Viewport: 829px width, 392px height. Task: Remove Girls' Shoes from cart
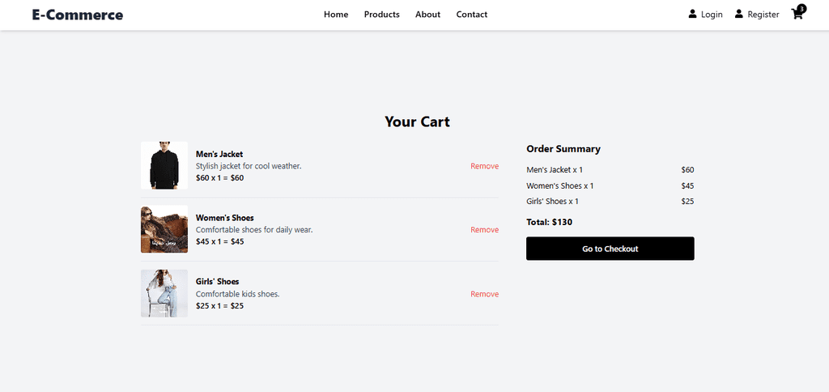(x=484, y=294)
